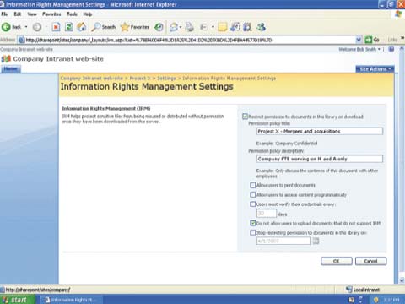Click the Permission policy description field
Image resolution: width=405 pixels, height=304 pixels.
click(320, 159)
